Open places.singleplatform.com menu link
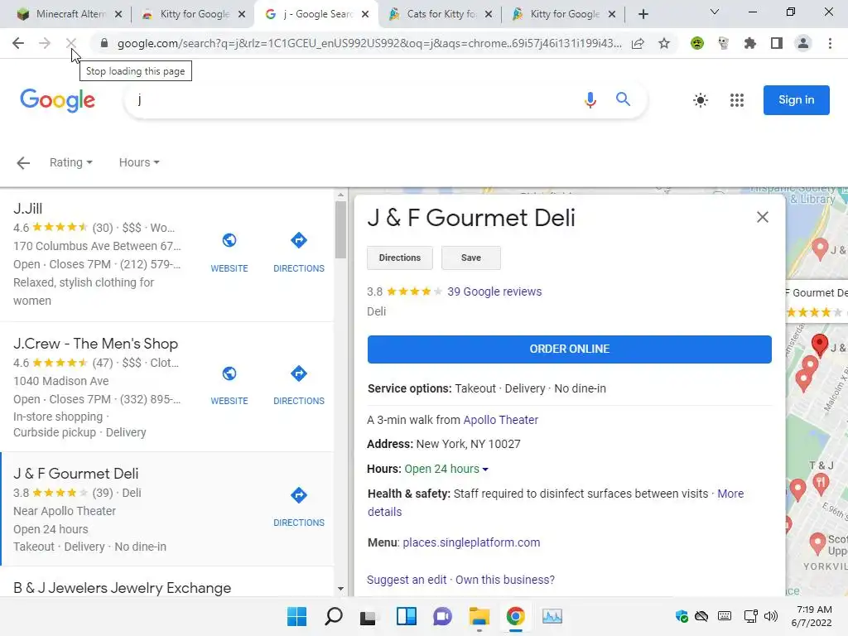Viewport: 848px width, 636px height. click(471, 542)
